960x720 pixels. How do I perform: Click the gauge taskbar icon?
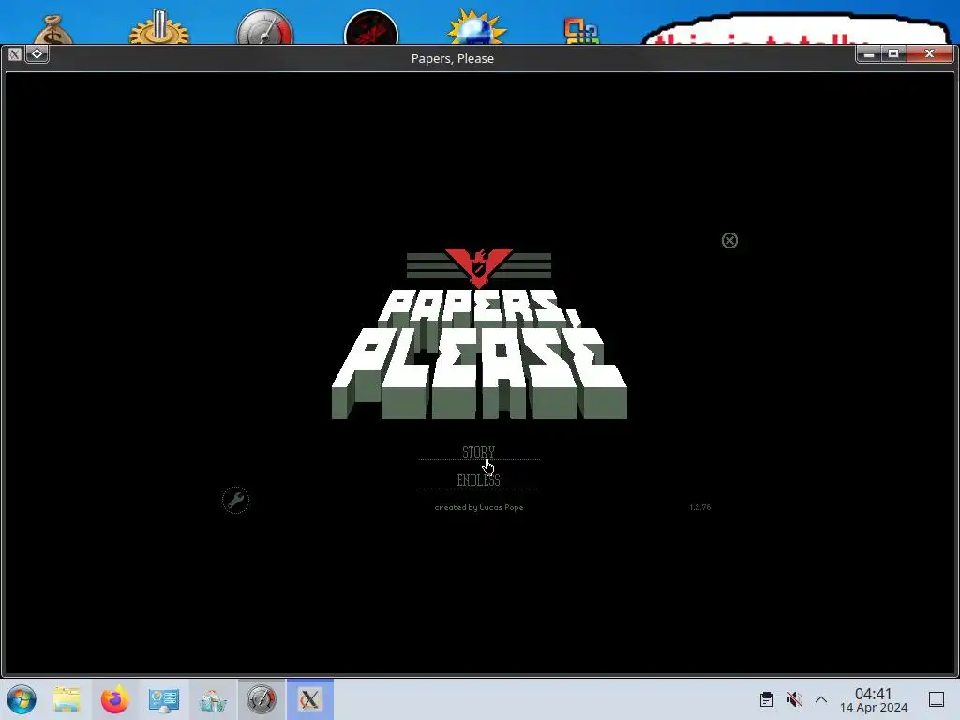tap(262, 699)
